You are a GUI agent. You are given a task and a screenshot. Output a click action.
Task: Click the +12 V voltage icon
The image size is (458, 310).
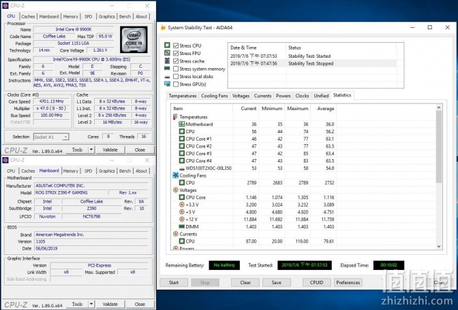coord(182,219)
